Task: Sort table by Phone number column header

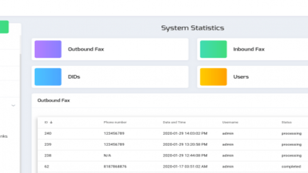Action: pyautogui.click(x=115, y=122)
